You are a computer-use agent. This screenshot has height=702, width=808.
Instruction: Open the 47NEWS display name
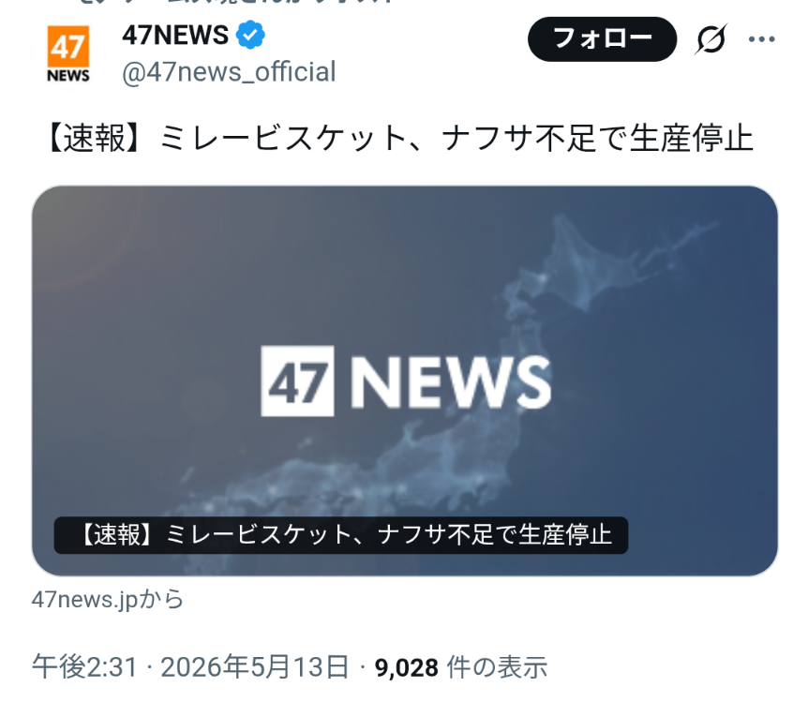coord(175,35)
